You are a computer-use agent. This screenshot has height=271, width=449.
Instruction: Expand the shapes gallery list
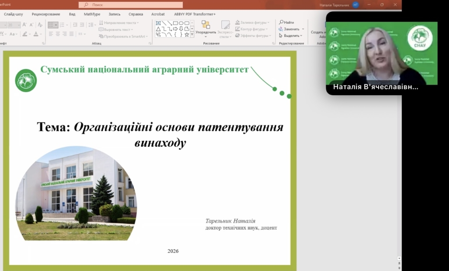click(192, 34)
